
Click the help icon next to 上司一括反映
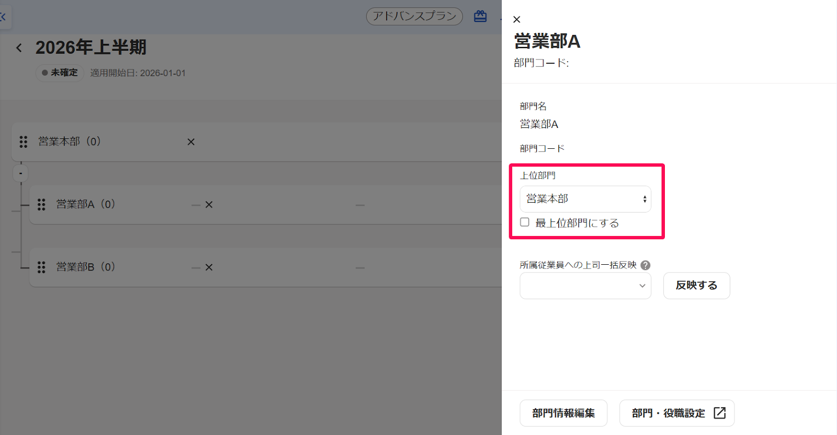click(646, 265)
